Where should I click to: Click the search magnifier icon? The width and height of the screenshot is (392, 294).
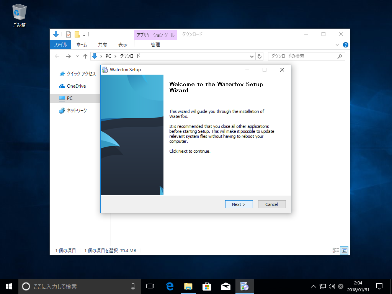pos(340,57)
